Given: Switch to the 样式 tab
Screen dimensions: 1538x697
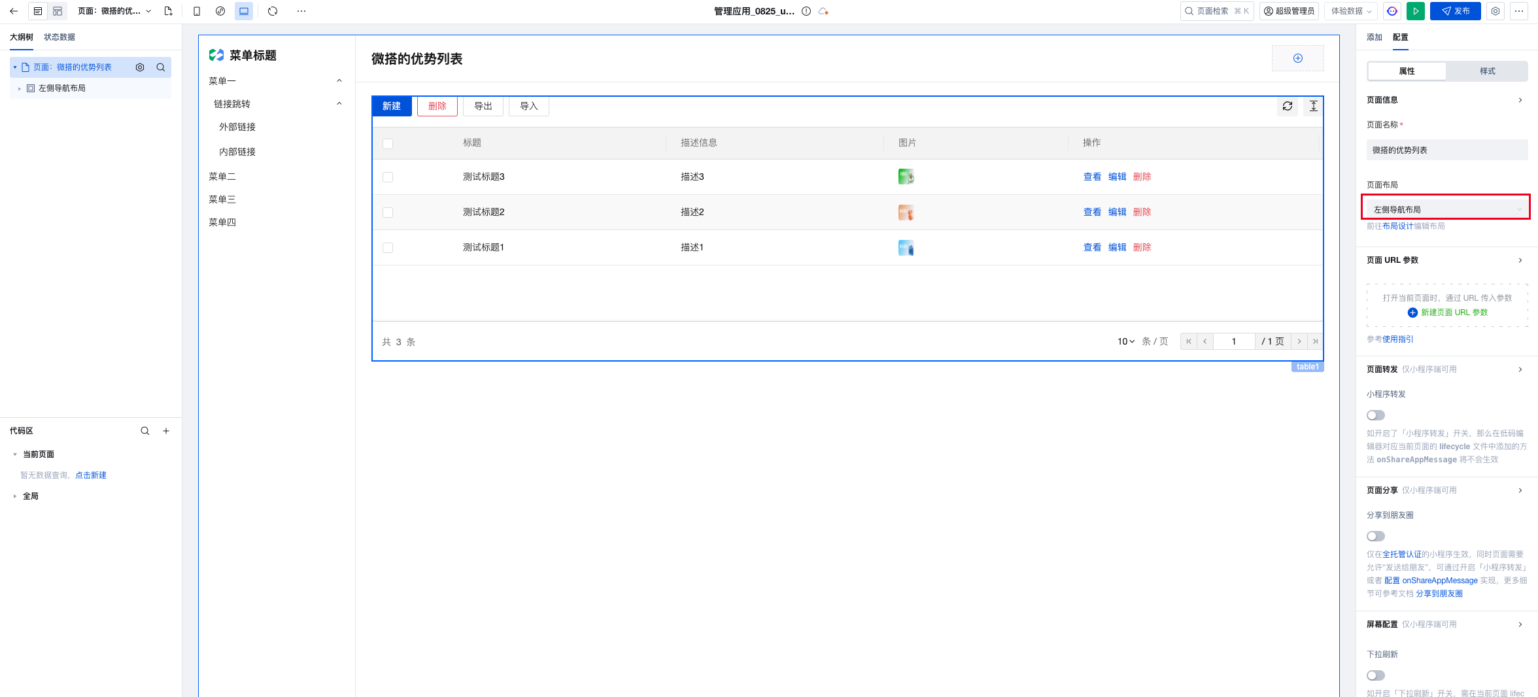Looking at the screenshot, I should coord(1488,71).
